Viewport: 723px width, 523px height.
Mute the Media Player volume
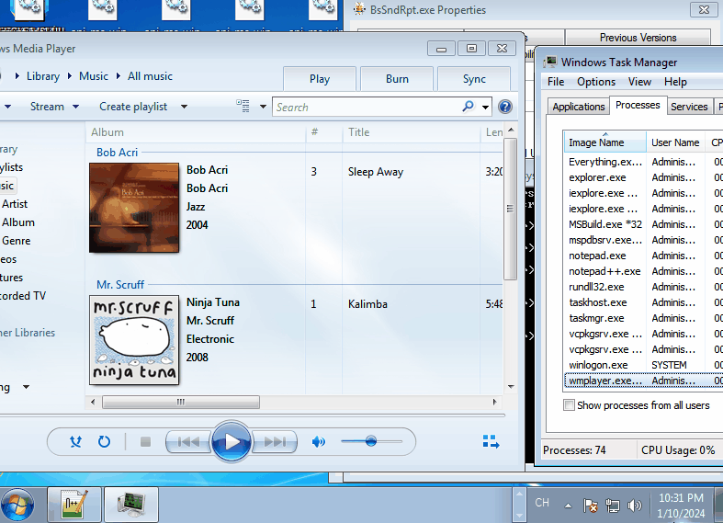point(318,442)
